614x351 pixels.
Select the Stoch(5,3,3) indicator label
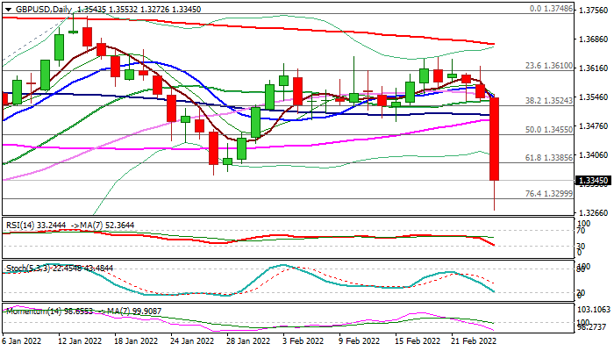(x=29, y=269)
